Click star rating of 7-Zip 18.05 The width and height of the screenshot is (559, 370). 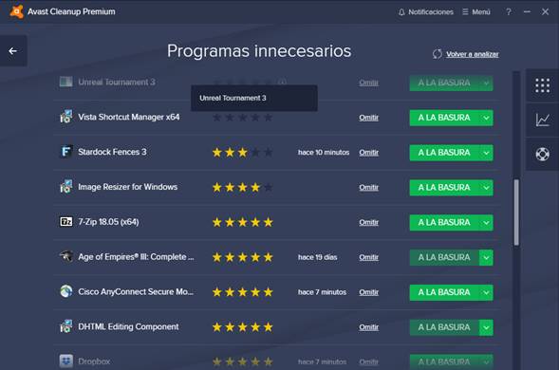[242, 222]
